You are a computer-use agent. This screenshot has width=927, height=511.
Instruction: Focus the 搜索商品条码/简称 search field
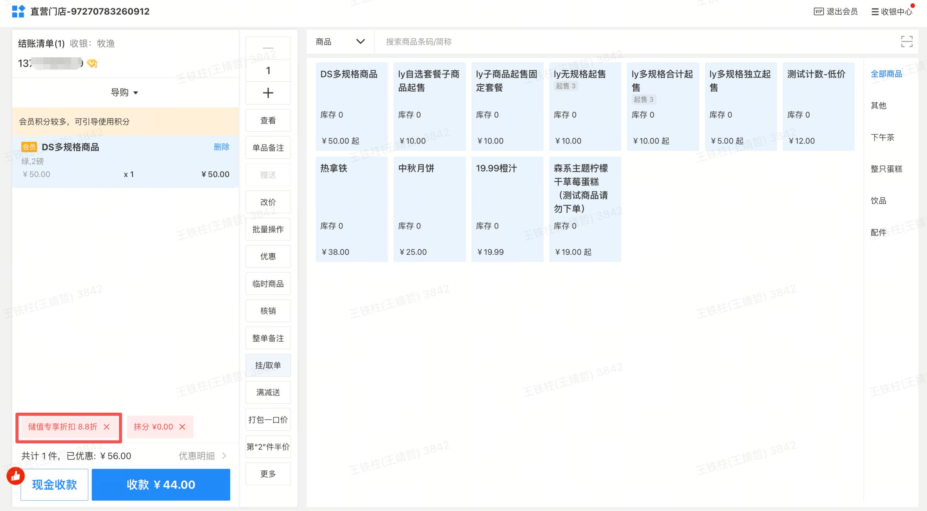click(x=635, y=41)
